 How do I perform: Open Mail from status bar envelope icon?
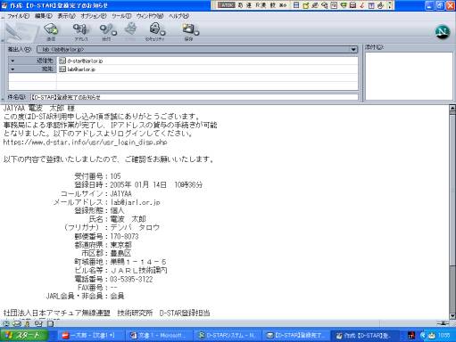point(16,323)
